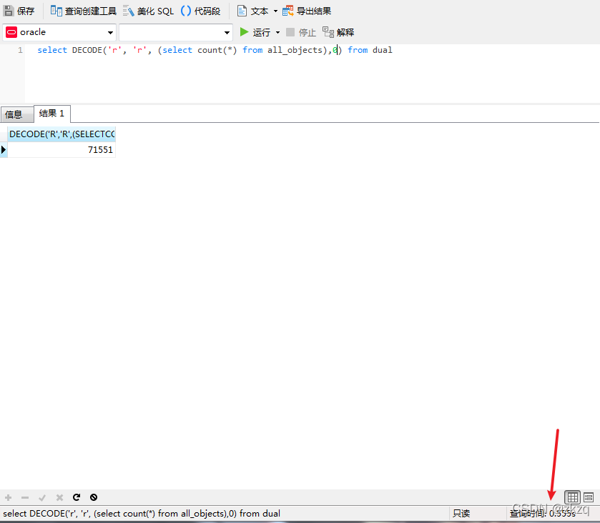This screenshot has height=523, width=600.
Task: Click Export Results (导出结果)
Action: pos(307,11)
